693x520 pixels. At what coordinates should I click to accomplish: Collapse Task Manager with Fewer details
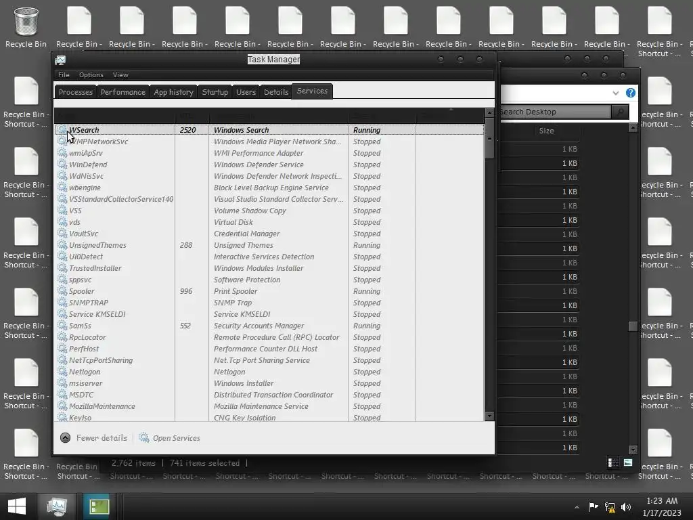tap(93, 438)
